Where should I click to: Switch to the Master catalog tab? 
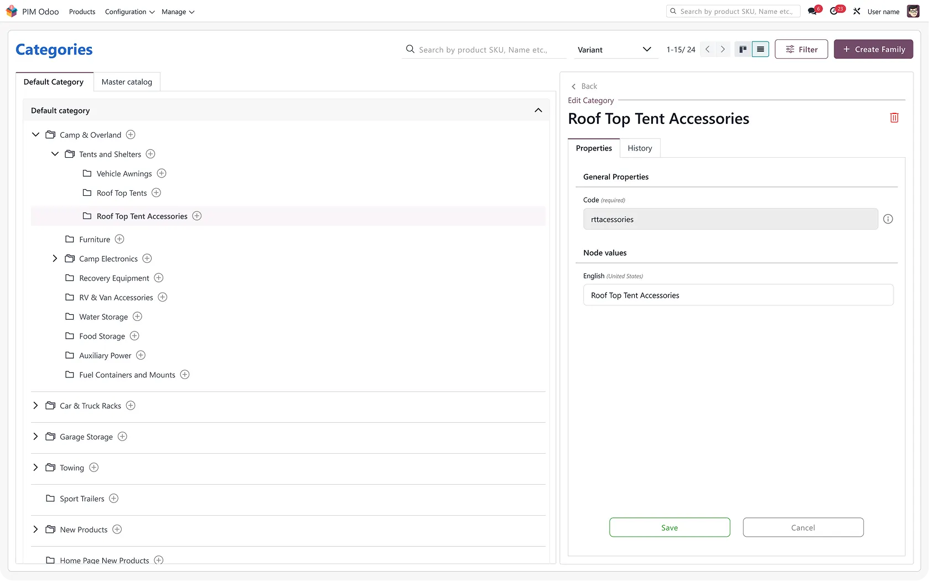127,82
